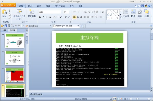This screenshot has width=153, height=101.
Task: Open the 设计 ribbon tab
Action: tap(39, 6)
